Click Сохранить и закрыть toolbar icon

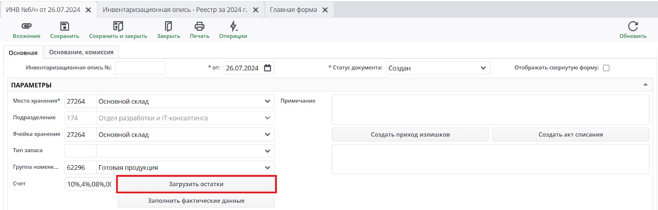tap(118, 26)
